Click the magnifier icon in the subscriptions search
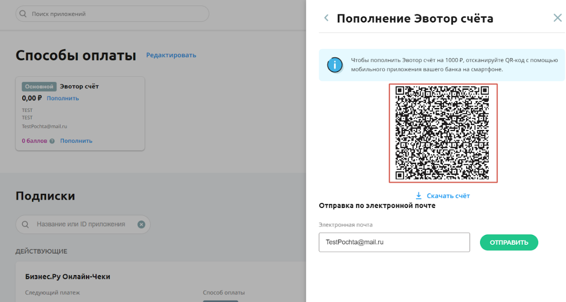Image resolution: width=566 pixels, height=302 pixels. click(x=25, y=224)
